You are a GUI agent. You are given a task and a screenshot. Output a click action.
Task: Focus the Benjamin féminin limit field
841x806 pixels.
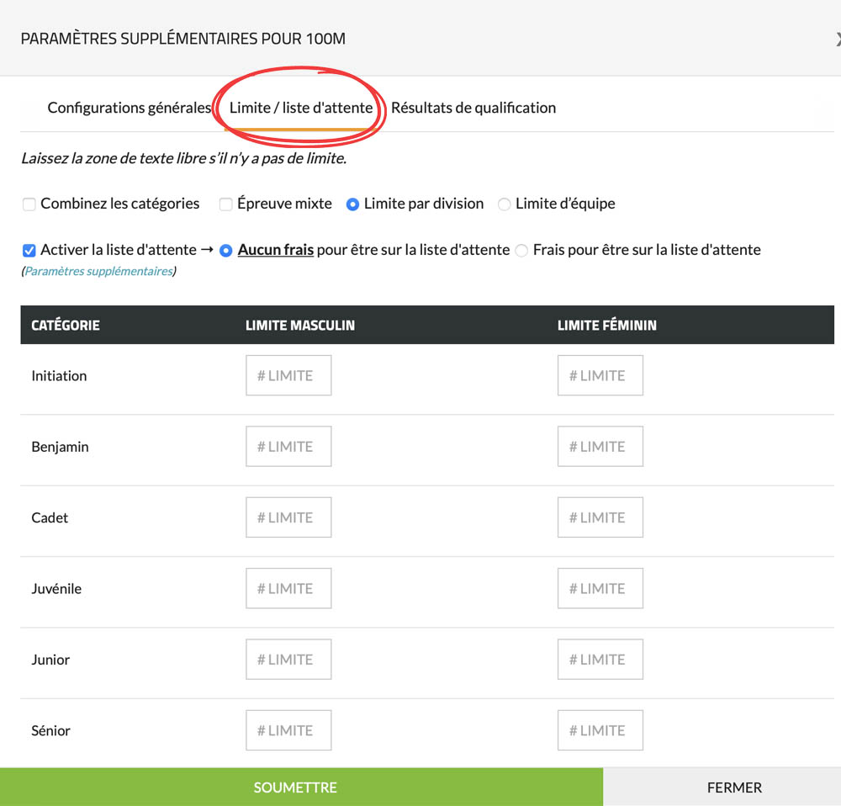tap(600, 447)
